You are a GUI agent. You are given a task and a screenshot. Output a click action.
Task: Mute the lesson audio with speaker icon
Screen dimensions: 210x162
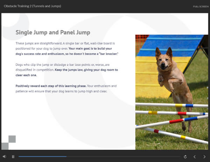[x=5, y=156]
